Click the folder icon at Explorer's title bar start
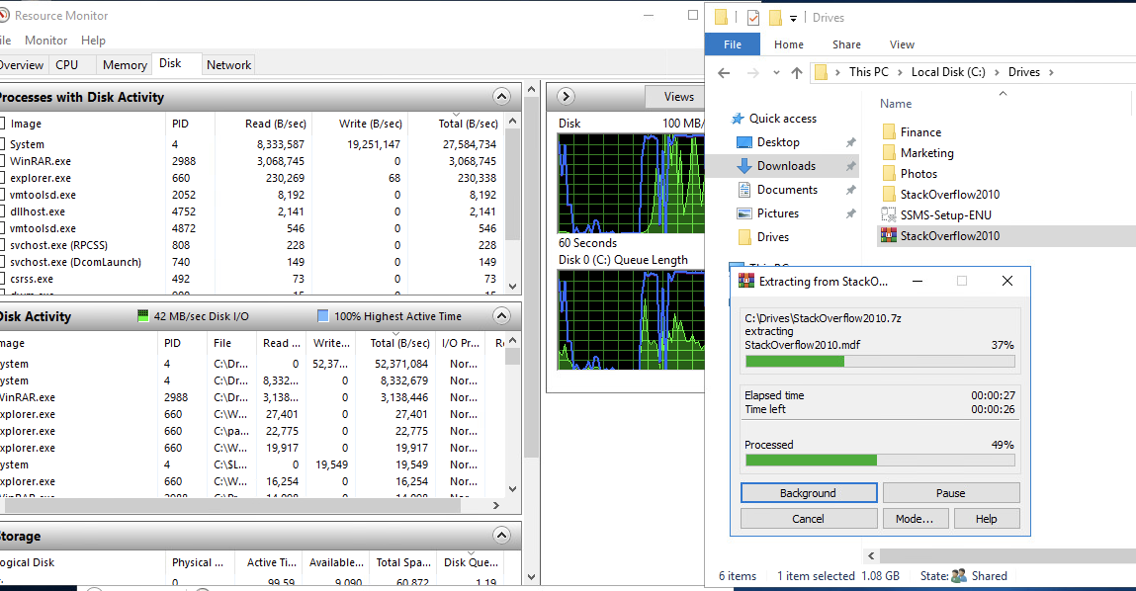The width and height of the screenshot is (1136, 591). tap(721, 18)
